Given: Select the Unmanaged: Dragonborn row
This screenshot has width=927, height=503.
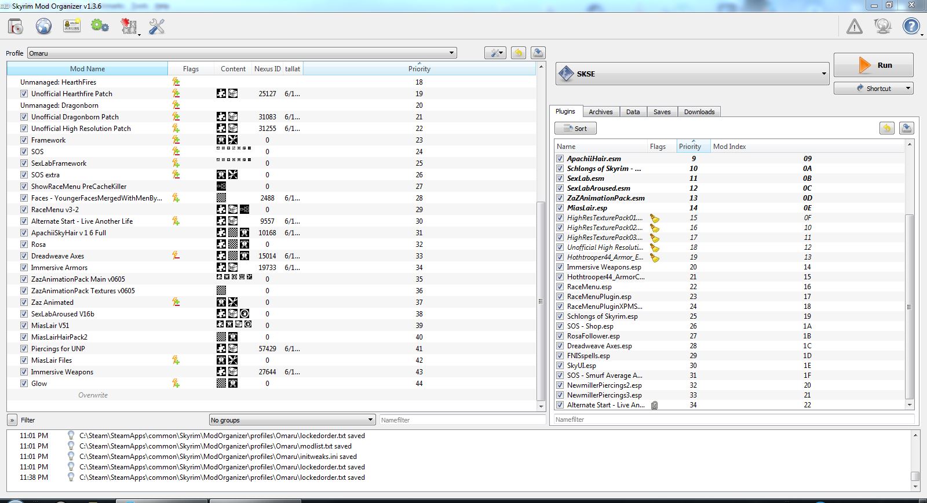Looking at the screenshot, I should tap(272, 105).
